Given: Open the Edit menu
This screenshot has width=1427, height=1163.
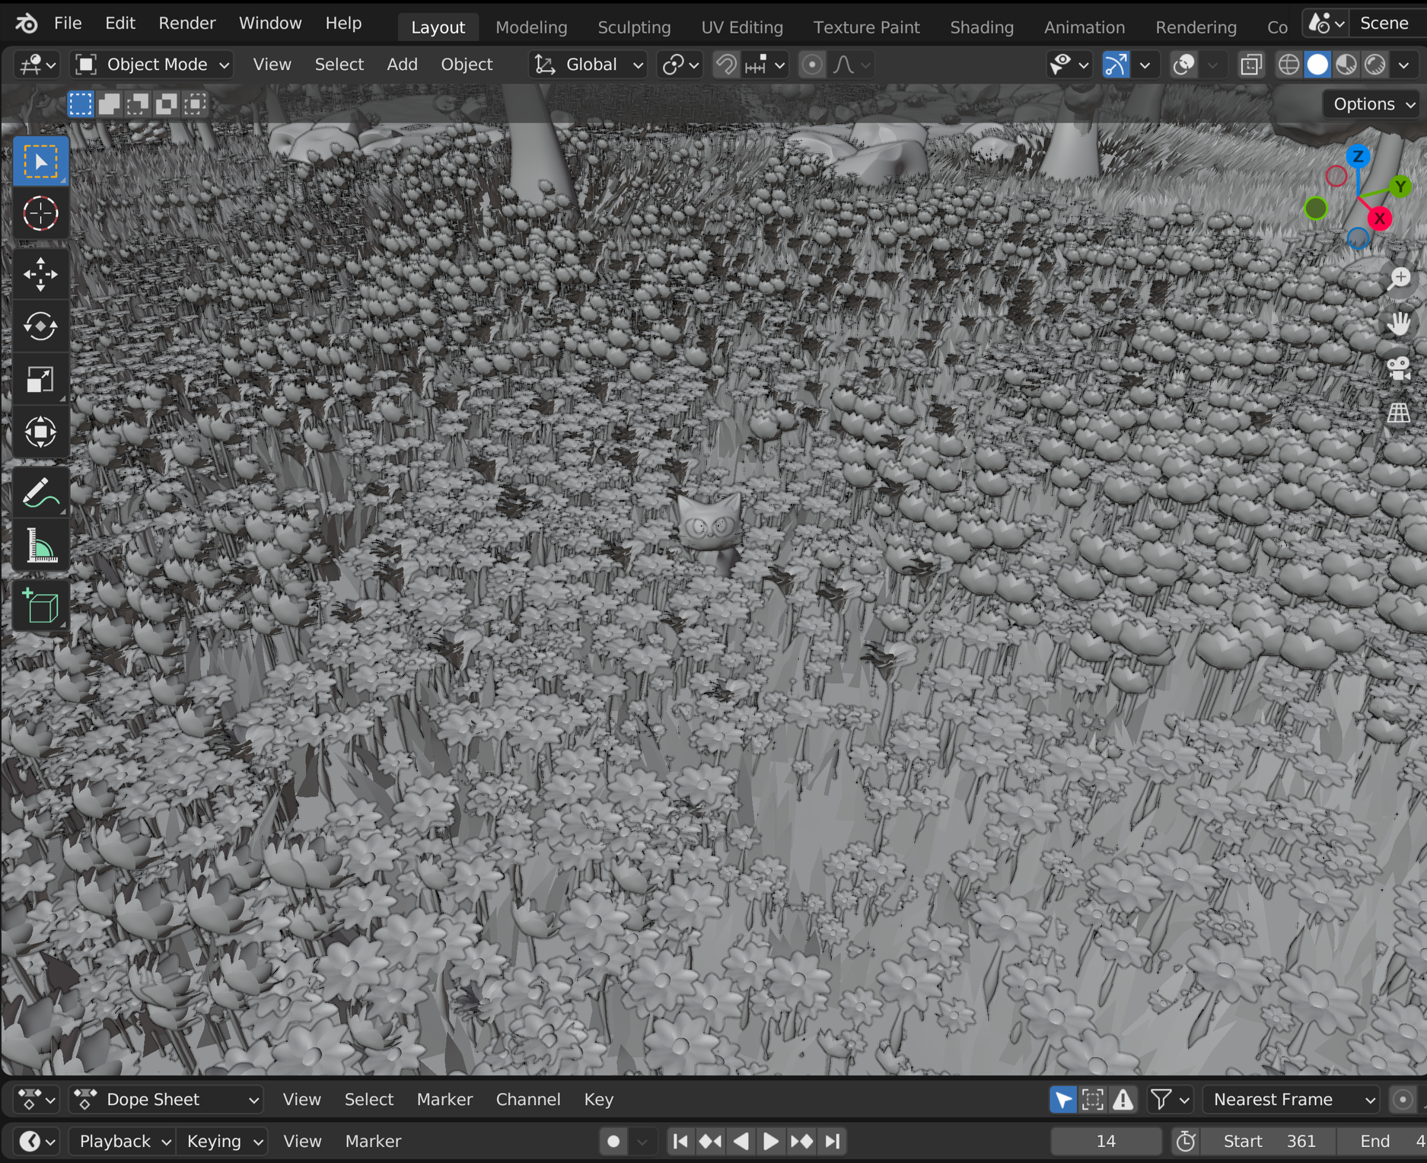Looking at the screenshot, I should pos(120,23).
